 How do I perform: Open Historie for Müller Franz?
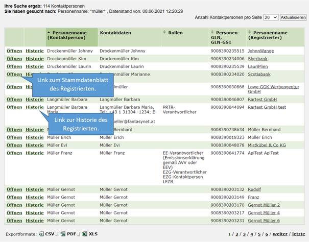click(x=35, y=153)
